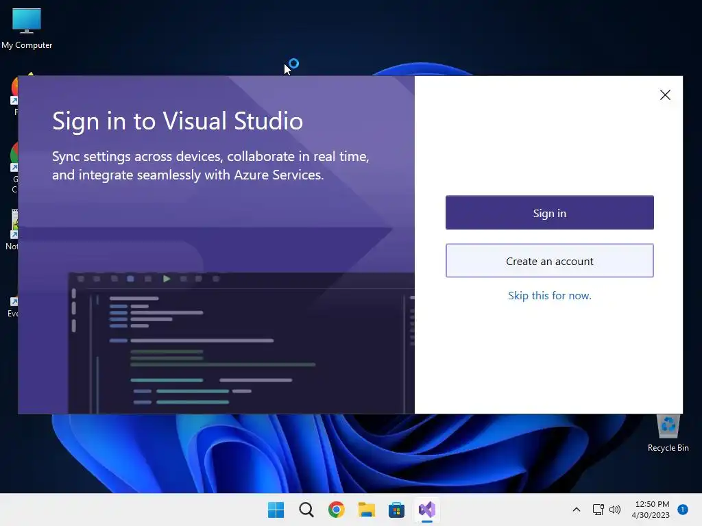702x526 pixels.
Task: Close the Visual Studio sign-in dialog
Action: coord(665,95)
